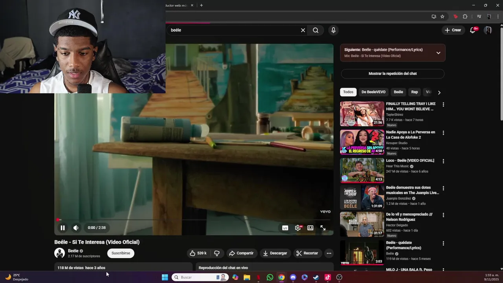Open Nadie Apoya a La Perversa video
Image resolution: width=503 pixels, height=283 pixels.
coord(362,142)
